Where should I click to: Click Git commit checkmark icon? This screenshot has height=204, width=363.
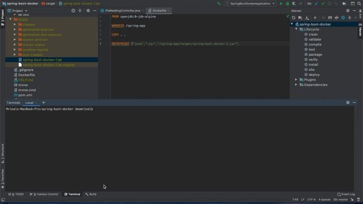pos(323,4)
